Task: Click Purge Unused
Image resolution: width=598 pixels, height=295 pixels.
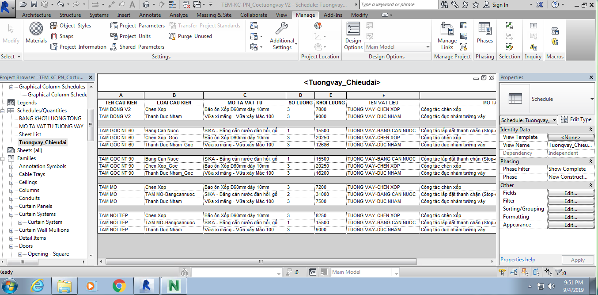Action: [x=190, y=36]
